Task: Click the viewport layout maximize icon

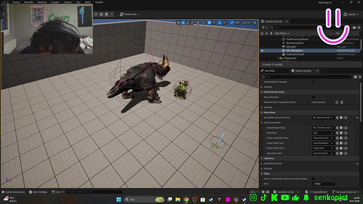Action: point(255,22)
